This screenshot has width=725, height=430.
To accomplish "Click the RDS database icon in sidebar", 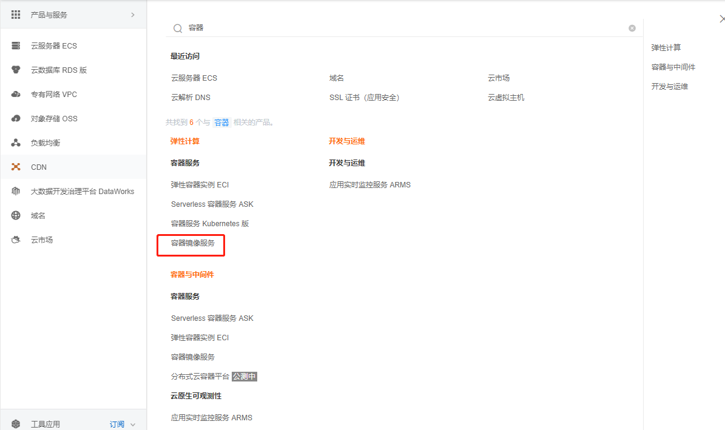I will [16, 70].
